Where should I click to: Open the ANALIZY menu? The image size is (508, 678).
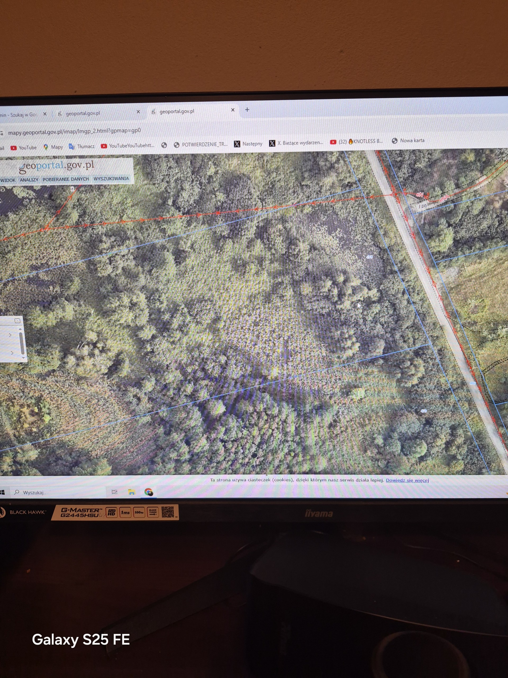[x=29, y=180]
